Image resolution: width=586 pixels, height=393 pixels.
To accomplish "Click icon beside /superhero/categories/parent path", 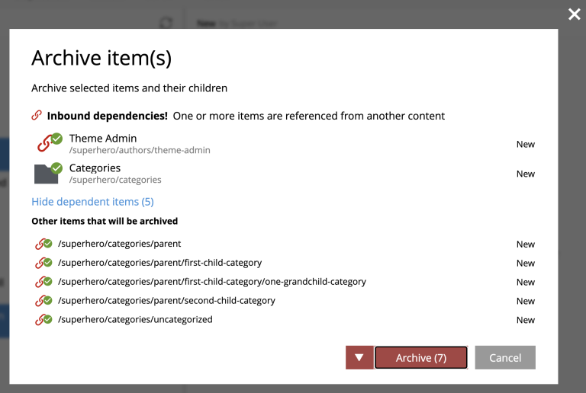I will click(x=43, y=244).
